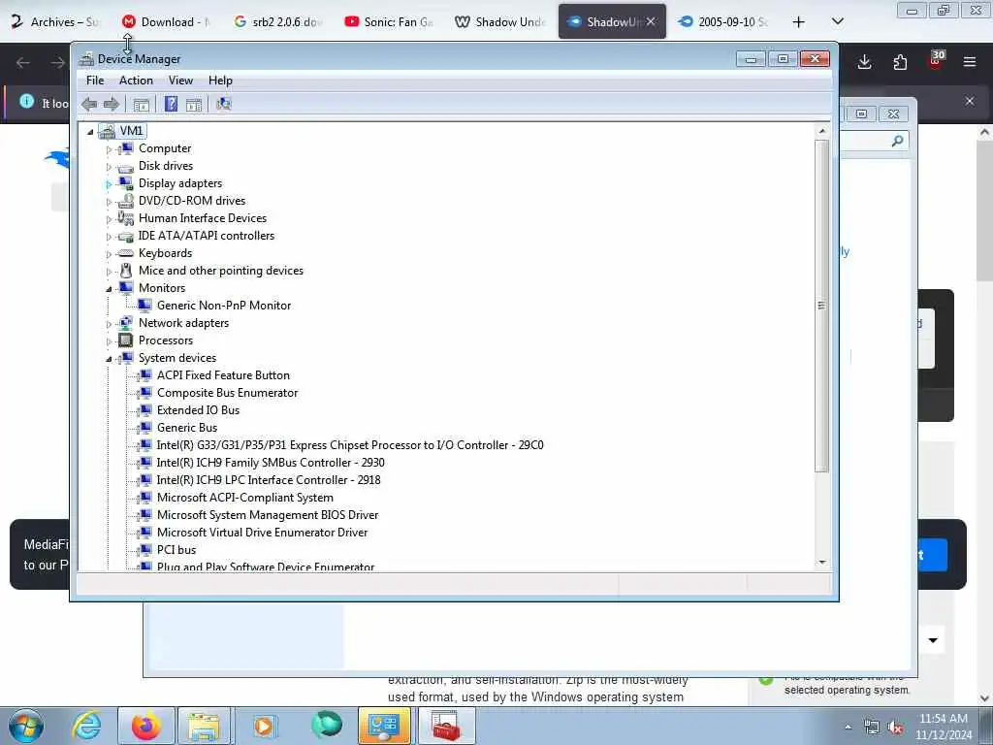Select Extended IO Bus device
This screenshot has width=993, height=745.
[198, 410]
